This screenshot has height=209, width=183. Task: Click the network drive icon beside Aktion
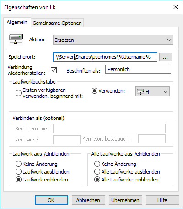16,39
